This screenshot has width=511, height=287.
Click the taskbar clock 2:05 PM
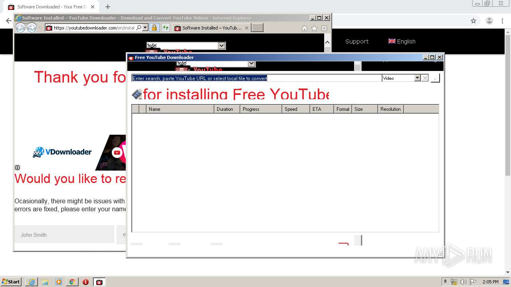tap(490, 282)
